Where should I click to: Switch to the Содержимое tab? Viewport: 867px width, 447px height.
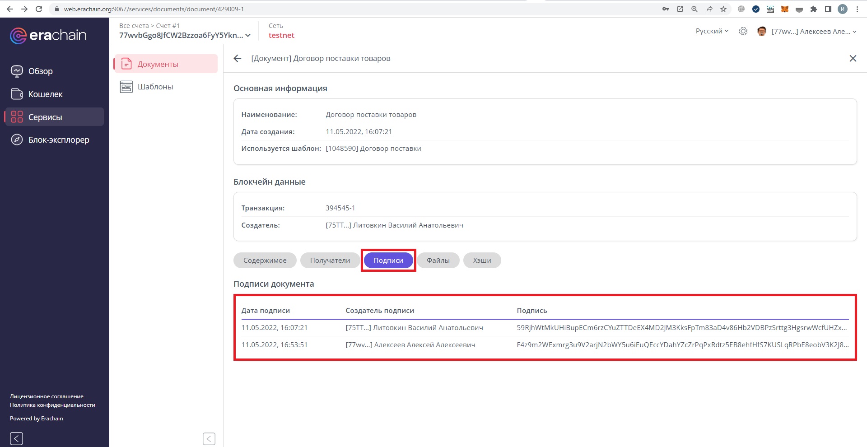265,261
